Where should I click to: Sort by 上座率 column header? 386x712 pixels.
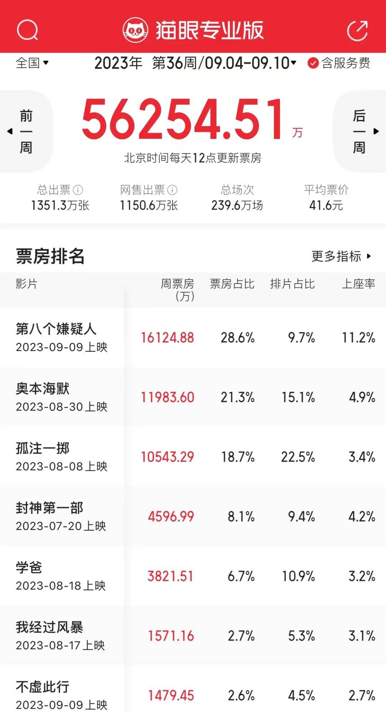[x=358, y=284]
